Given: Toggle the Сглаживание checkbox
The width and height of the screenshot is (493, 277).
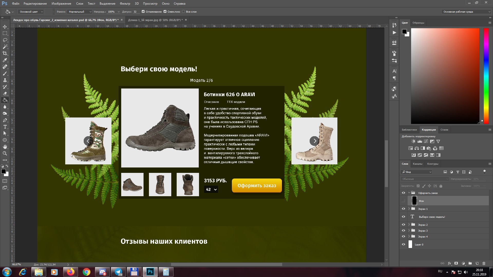Looking at the screenshot, I should point(143,12).
